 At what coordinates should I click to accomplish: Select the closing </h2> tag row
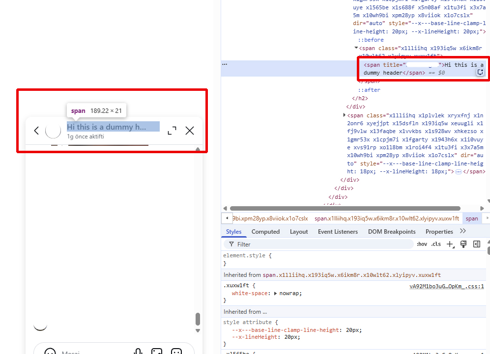pyautogui.click(x=360, y=98)
